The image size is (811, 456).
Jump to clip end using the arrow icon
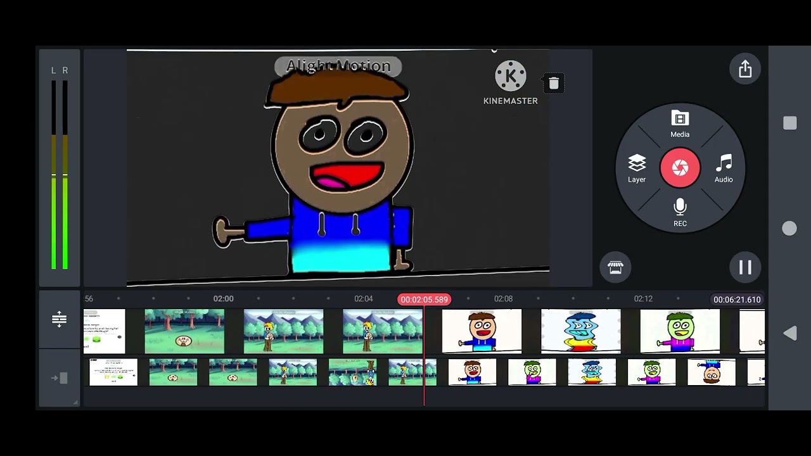click(x=59, y=378)
